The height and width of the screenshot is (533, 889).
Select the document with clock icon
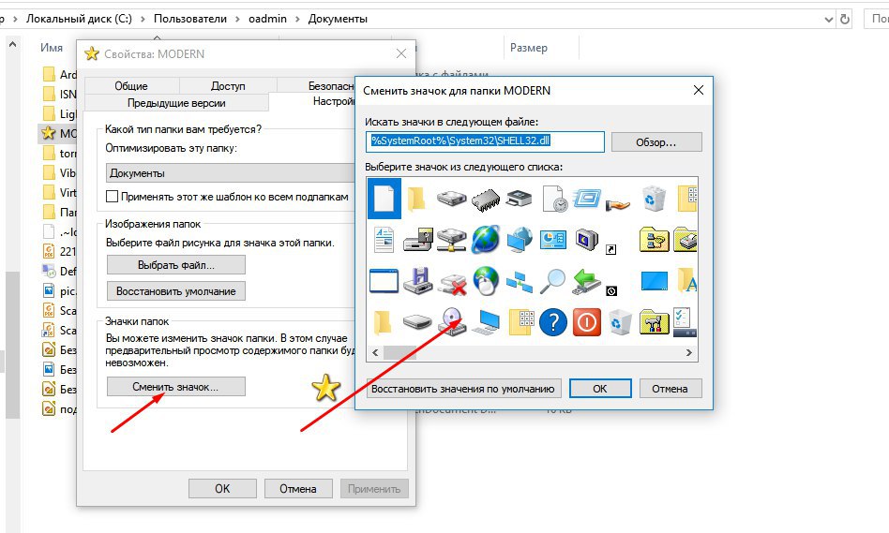click(554, 199)
